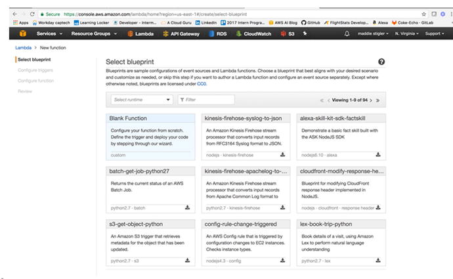Click download icon on batch-get-job-python27
This screenshot has height=279, width=453.
(x=187, y=207)
